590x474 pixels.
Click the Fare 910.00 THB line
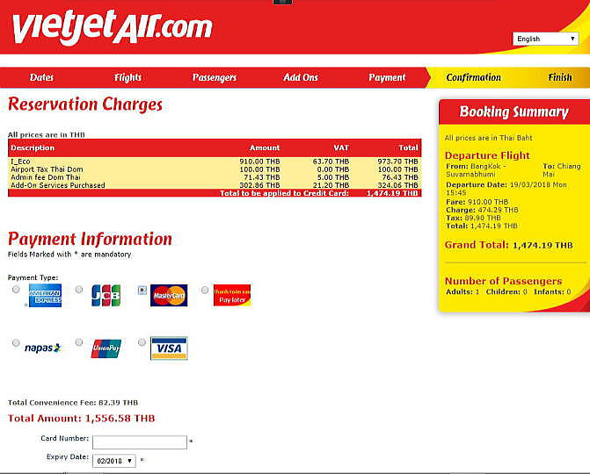(x=477, y=202)
